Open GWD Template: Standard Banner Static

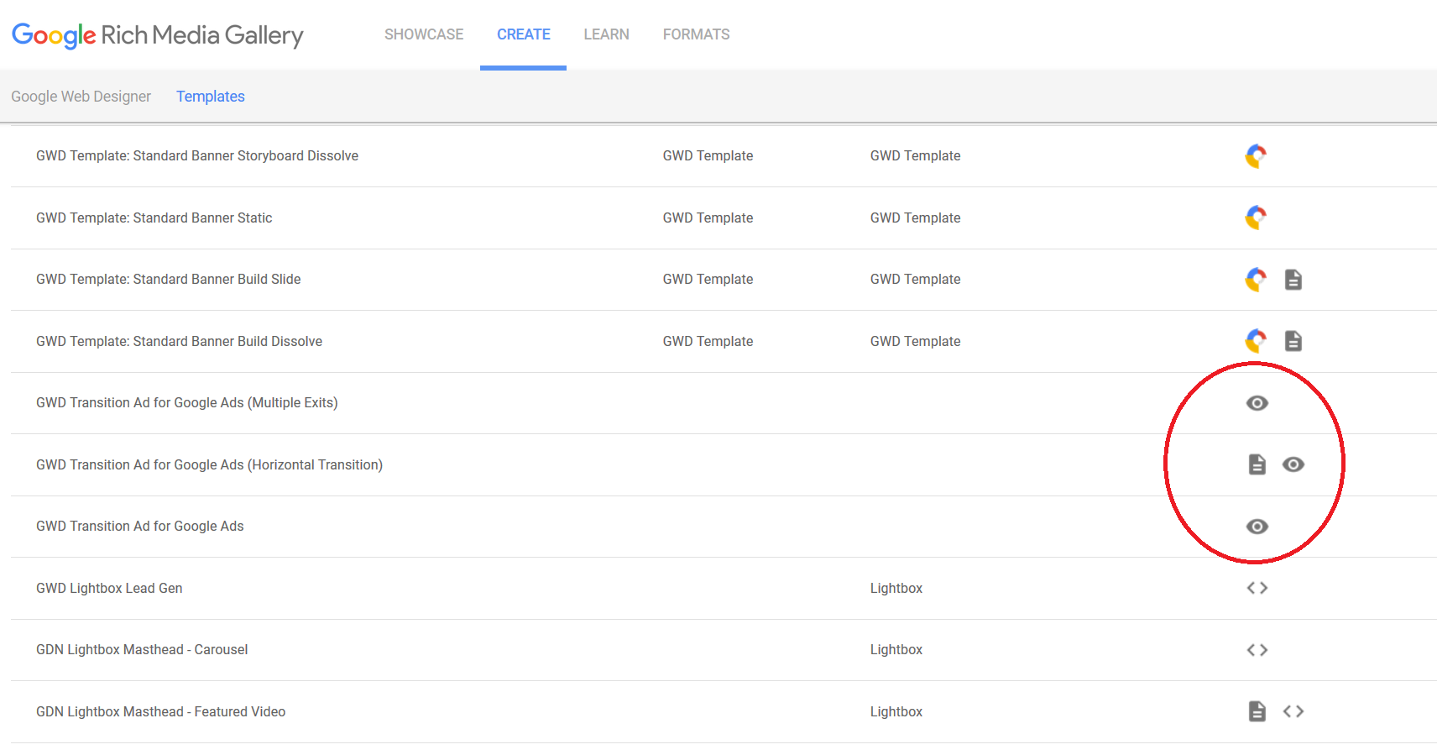pos(154,218)
